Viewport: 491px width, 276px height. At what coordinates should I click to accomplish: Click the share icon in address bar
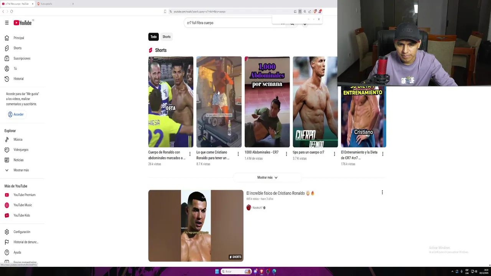tap(310, 11)
